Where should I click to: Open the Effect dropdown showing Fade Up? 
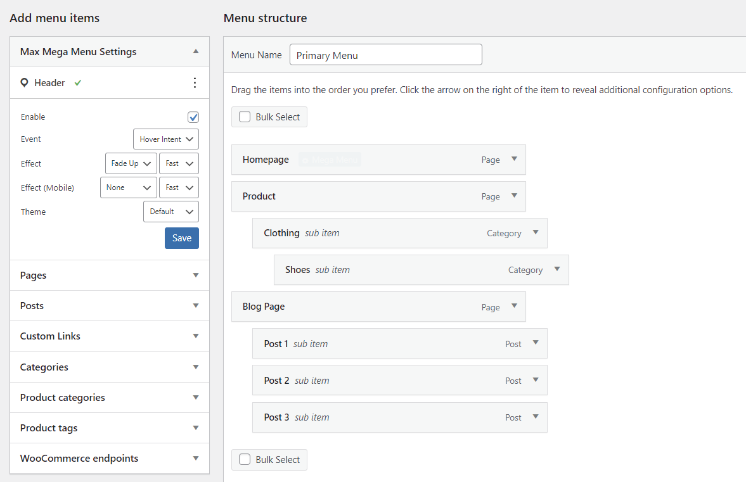coord(131,163)
